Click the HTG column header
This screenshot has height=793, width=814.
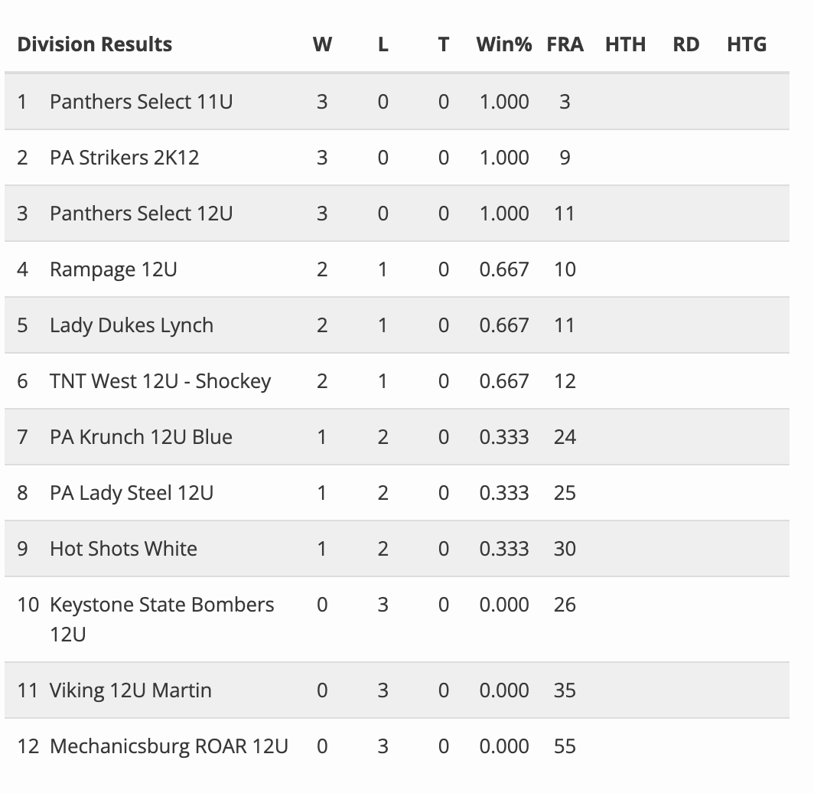click(x=746, y=44)
